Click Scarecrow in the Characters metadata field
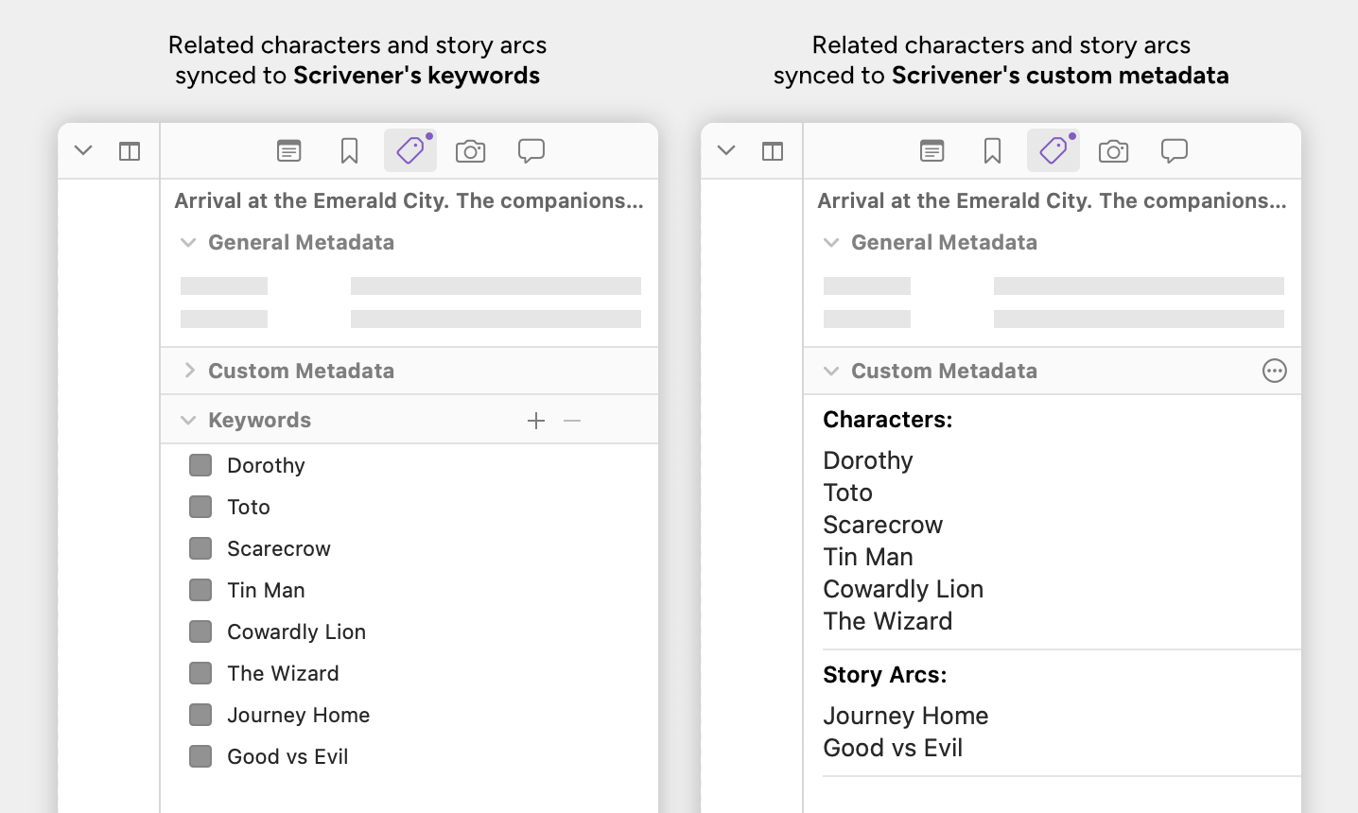This screenshot has width=1358, height=813. click(x=883, y=525)
